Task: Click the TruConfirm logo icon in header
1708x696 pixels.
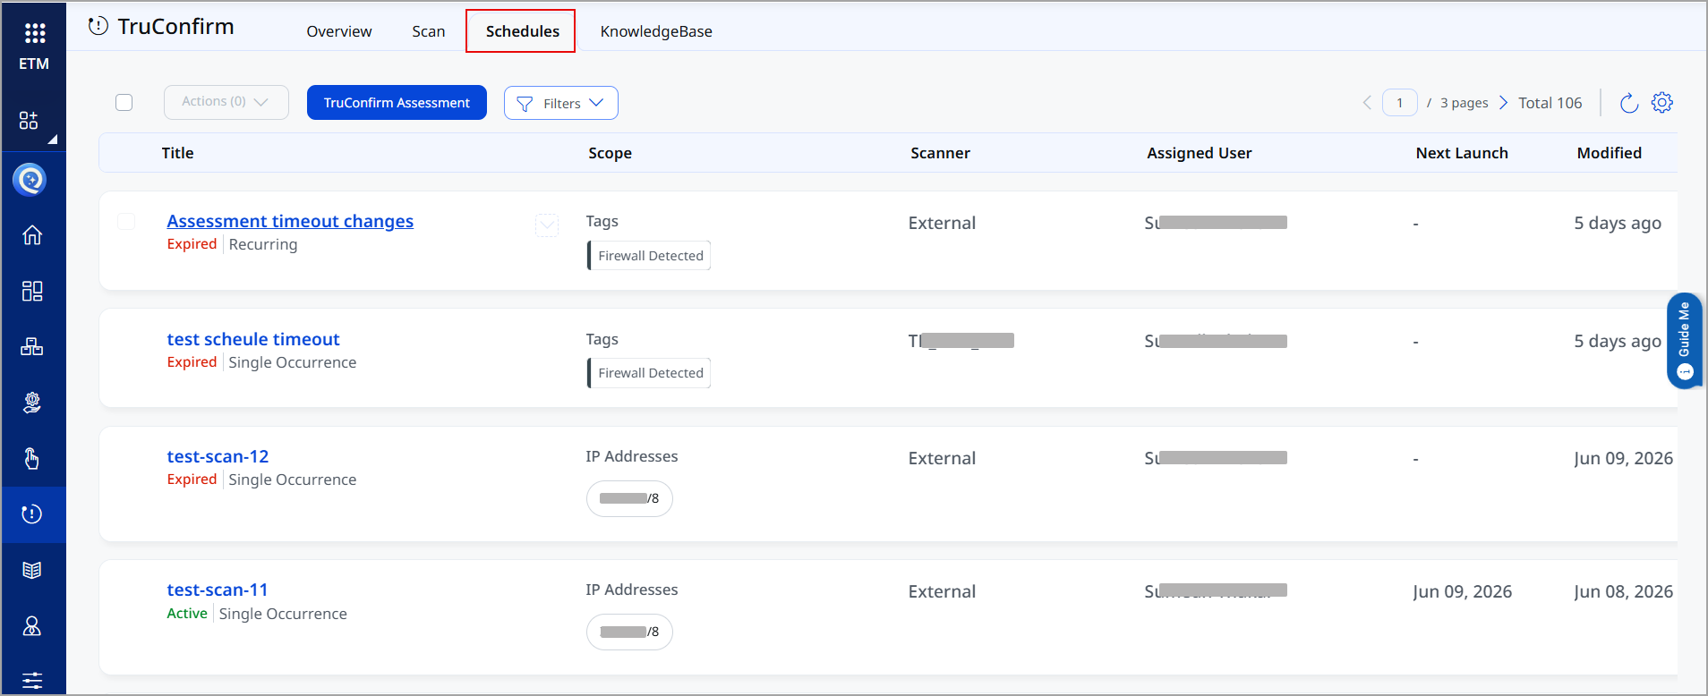Action: [98, 26]
